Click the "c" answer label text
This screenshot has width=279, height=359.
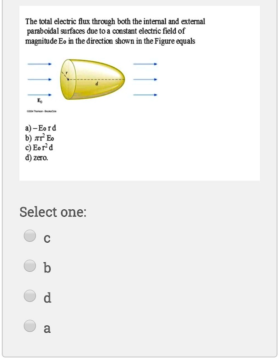click(x=47, y=238)
